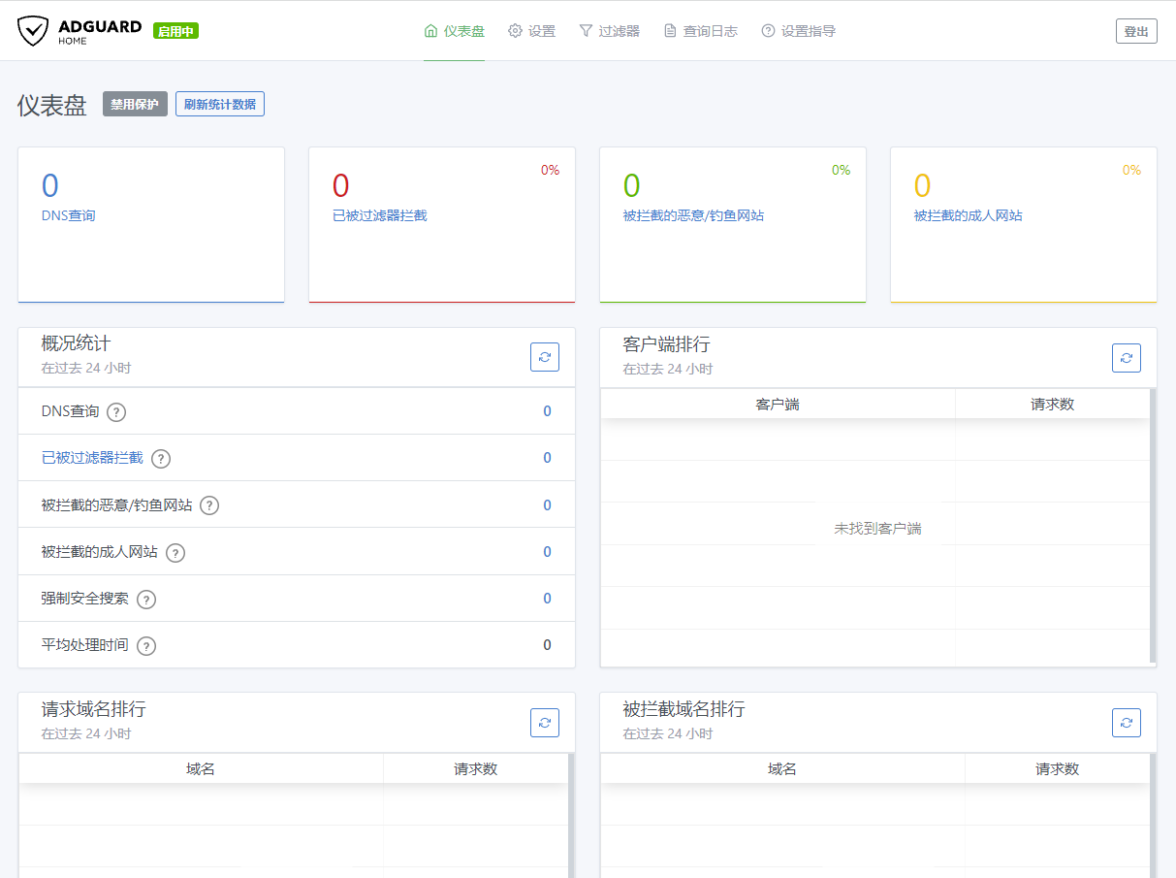Refresh the 请求域名排行 card
This screenshot has width=1176, height=878.
click(545, 722)
